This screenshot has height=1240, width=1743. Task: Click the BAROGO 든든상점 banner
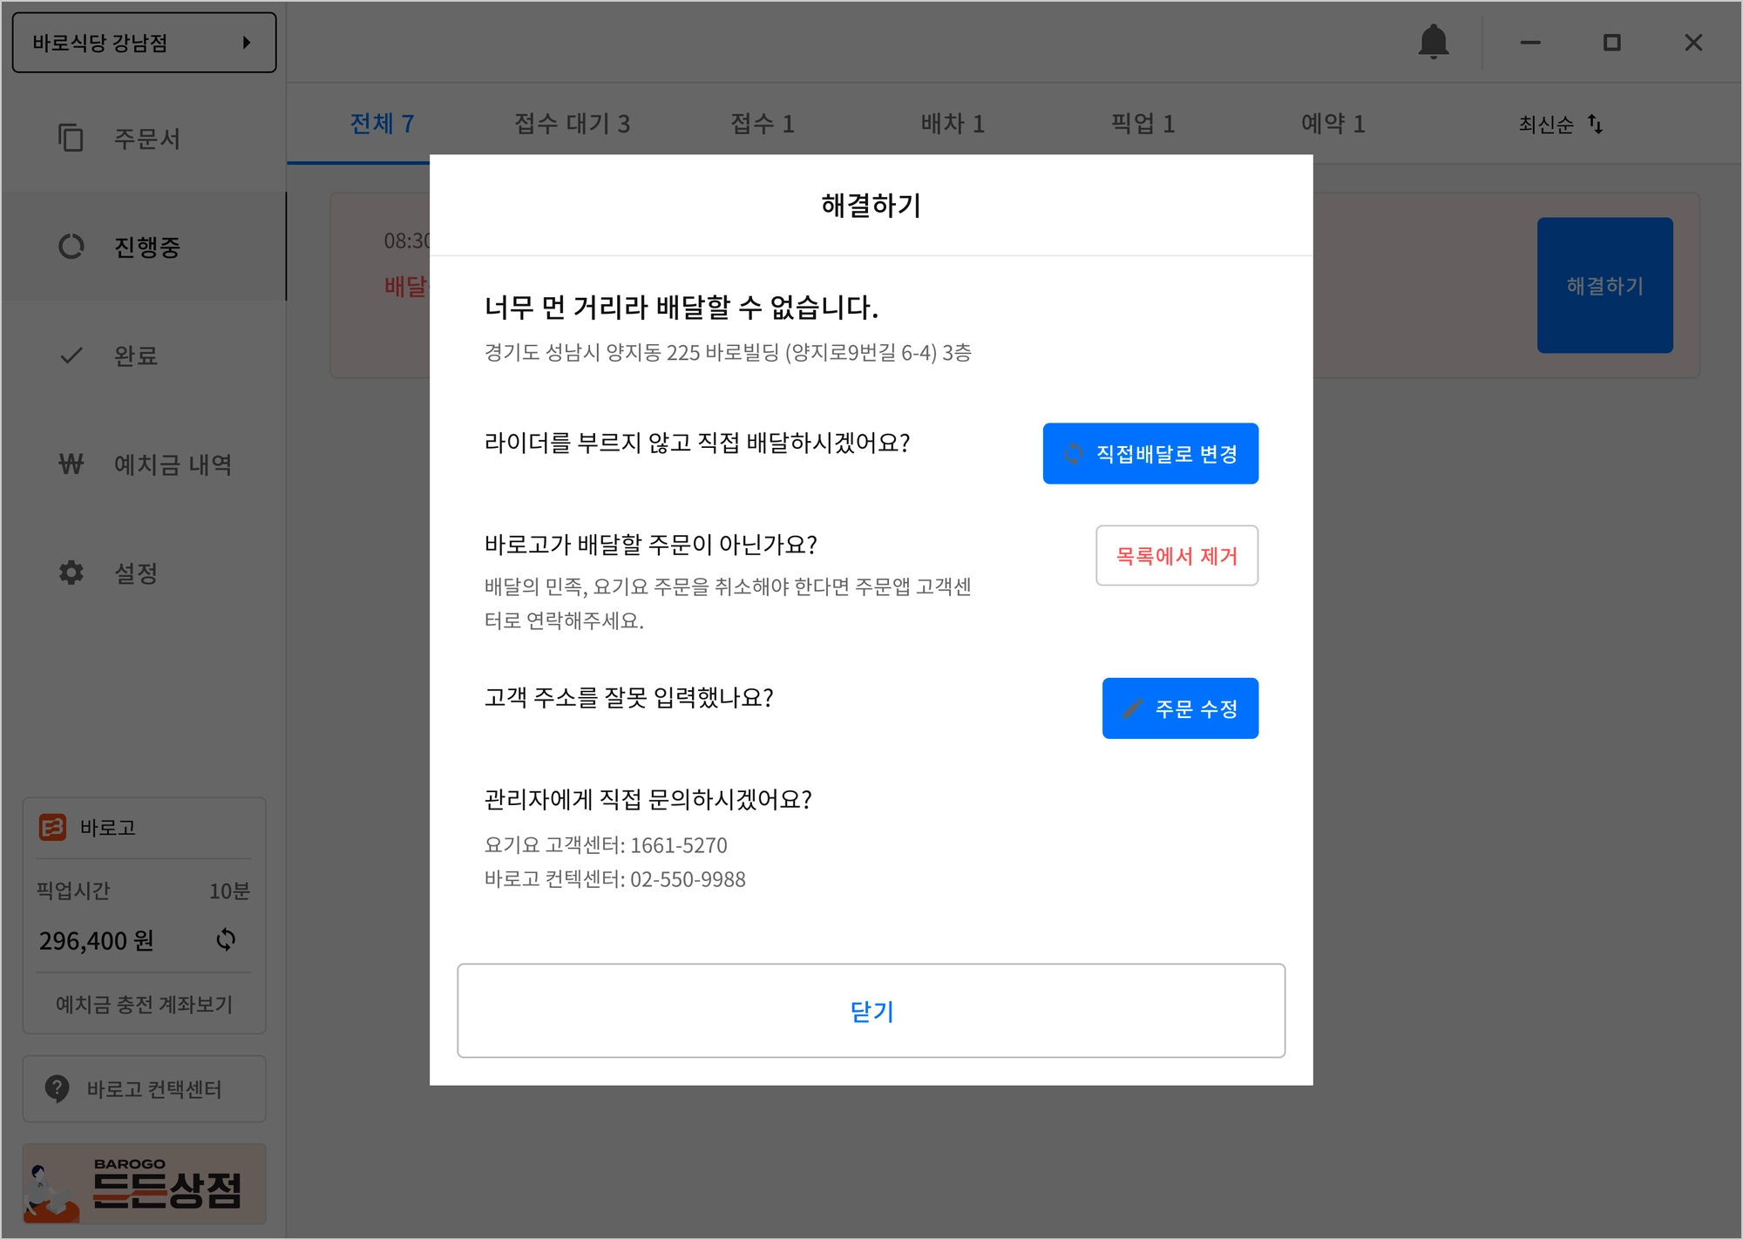click(x=144, y=1184)
